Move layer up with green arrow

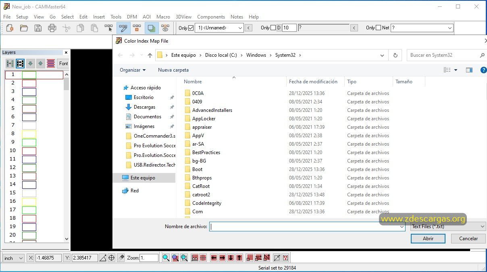pyautogui.click(x=41, y=64)
